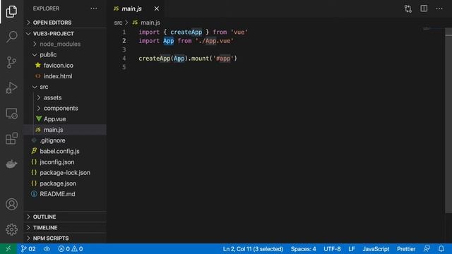Open the errors and warnings problems indicator
This screenshot has height=254, width=452.
[71, 249]
